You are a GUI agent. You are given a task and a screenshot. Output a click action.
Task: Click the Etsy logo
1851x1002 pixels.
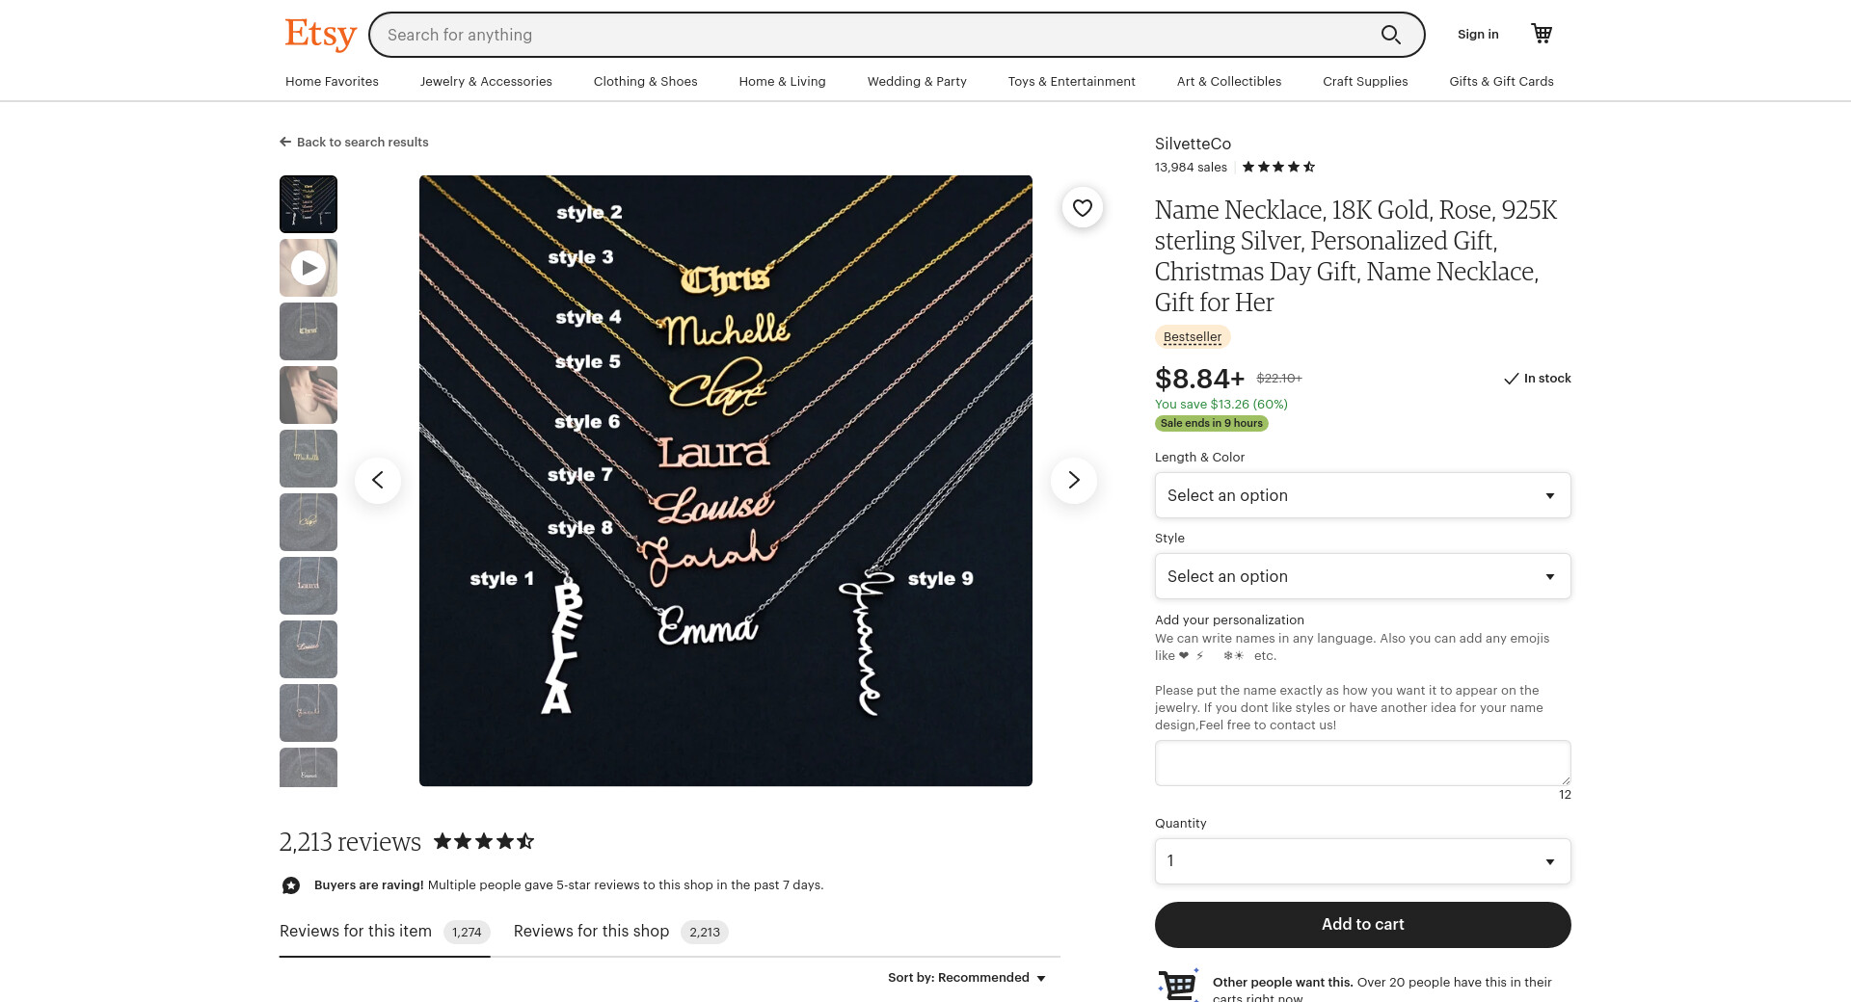tap(320, 35)
